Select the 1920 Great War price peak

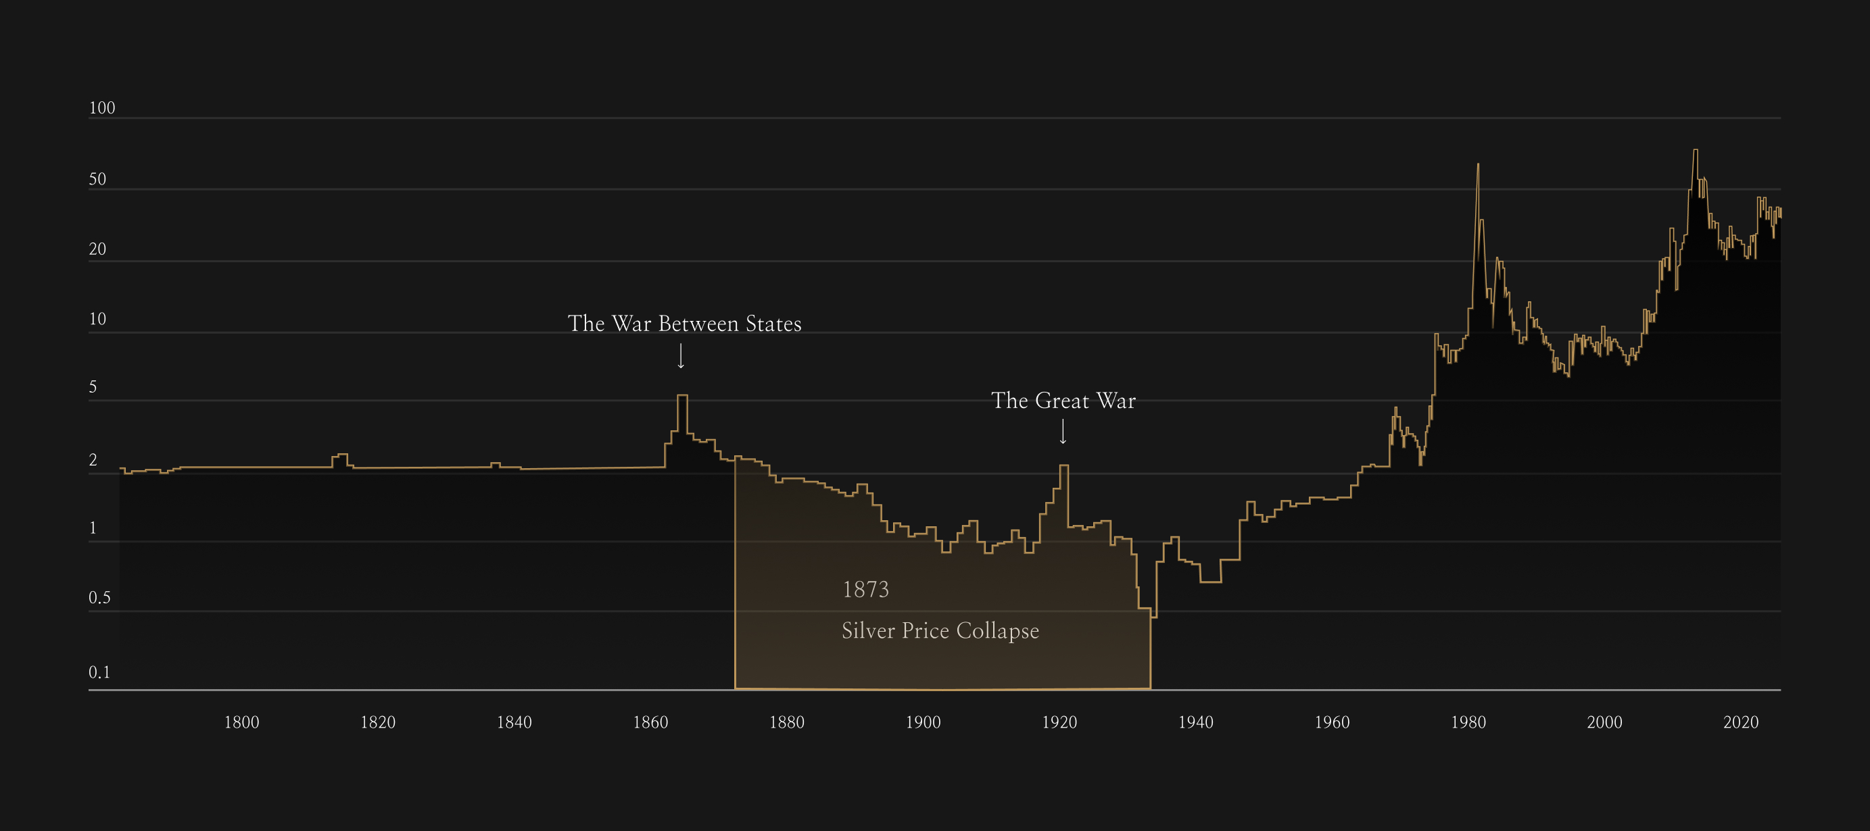(x=1064, y=465)
